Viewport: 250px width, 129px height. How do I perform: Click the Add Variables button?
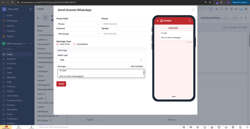coord(137,66)
